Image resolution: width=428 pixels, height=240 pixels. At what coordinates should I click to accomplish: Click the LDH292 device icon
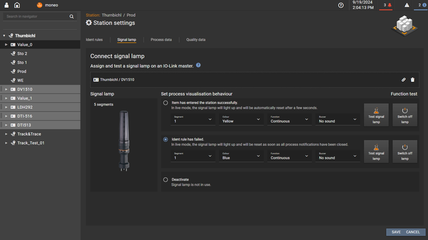point(13,107)
